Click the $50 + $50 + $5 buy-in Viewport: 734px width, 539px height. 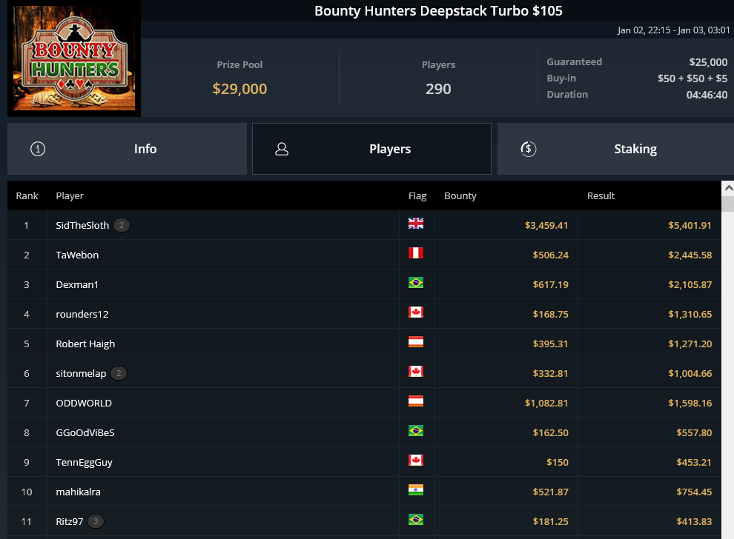point(692,78)
